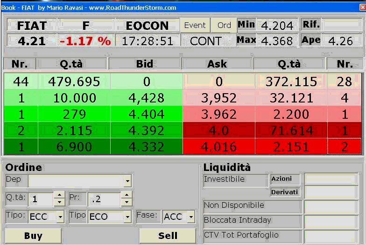Click the Pr price input field

click(105, 199)
